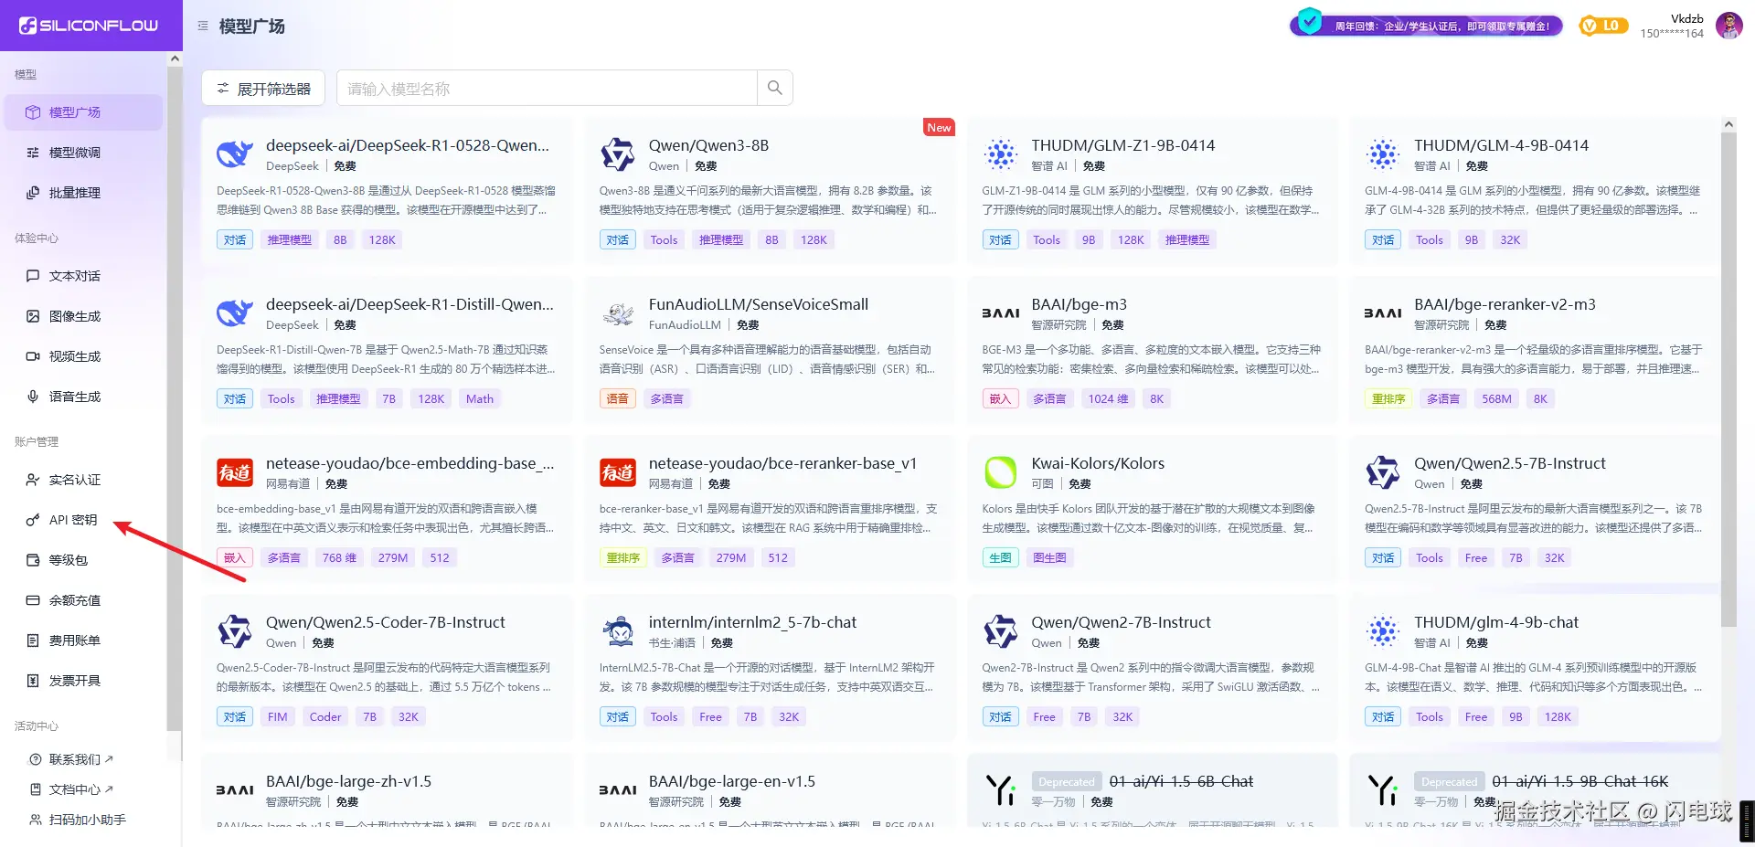Open the 费用账单 billing page
This screenshot has height=847, width=1755.
pyautogui.click(x=73, y=640)
